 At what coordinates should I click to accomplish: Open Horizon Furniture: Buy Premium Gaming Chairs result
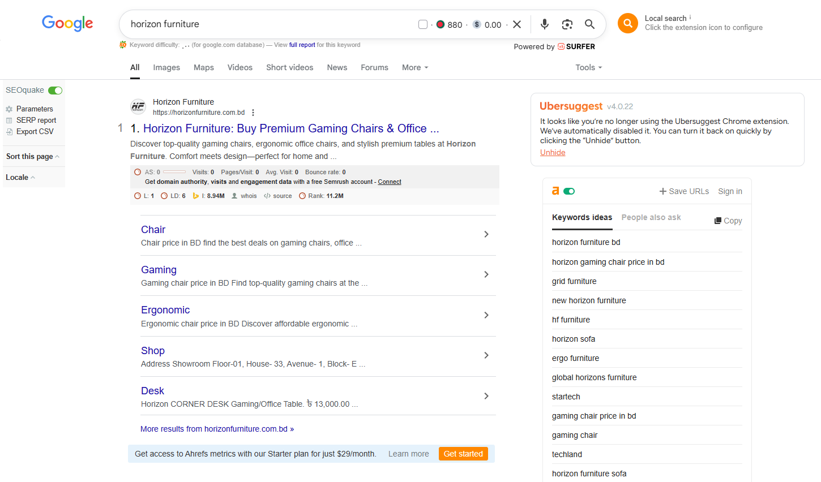coord(291,128)
